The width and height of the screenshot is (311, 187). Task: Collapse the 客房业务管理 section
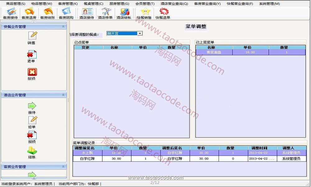[x=63, y=167]
